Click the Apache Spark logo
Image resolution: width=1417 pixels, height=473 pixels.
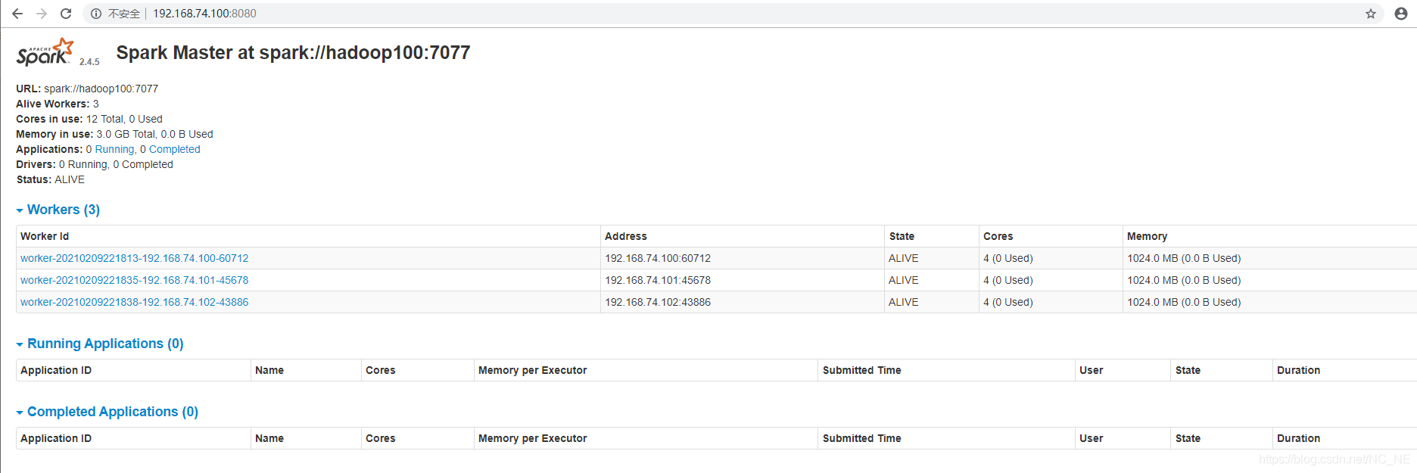point(45,52)
